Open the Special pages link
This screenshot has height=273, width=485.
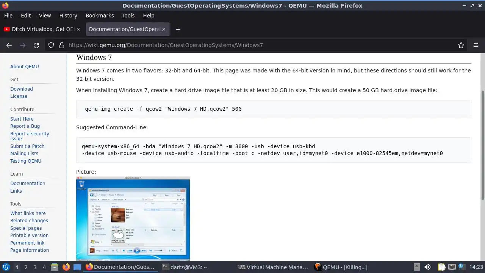[x=26, y=228]
